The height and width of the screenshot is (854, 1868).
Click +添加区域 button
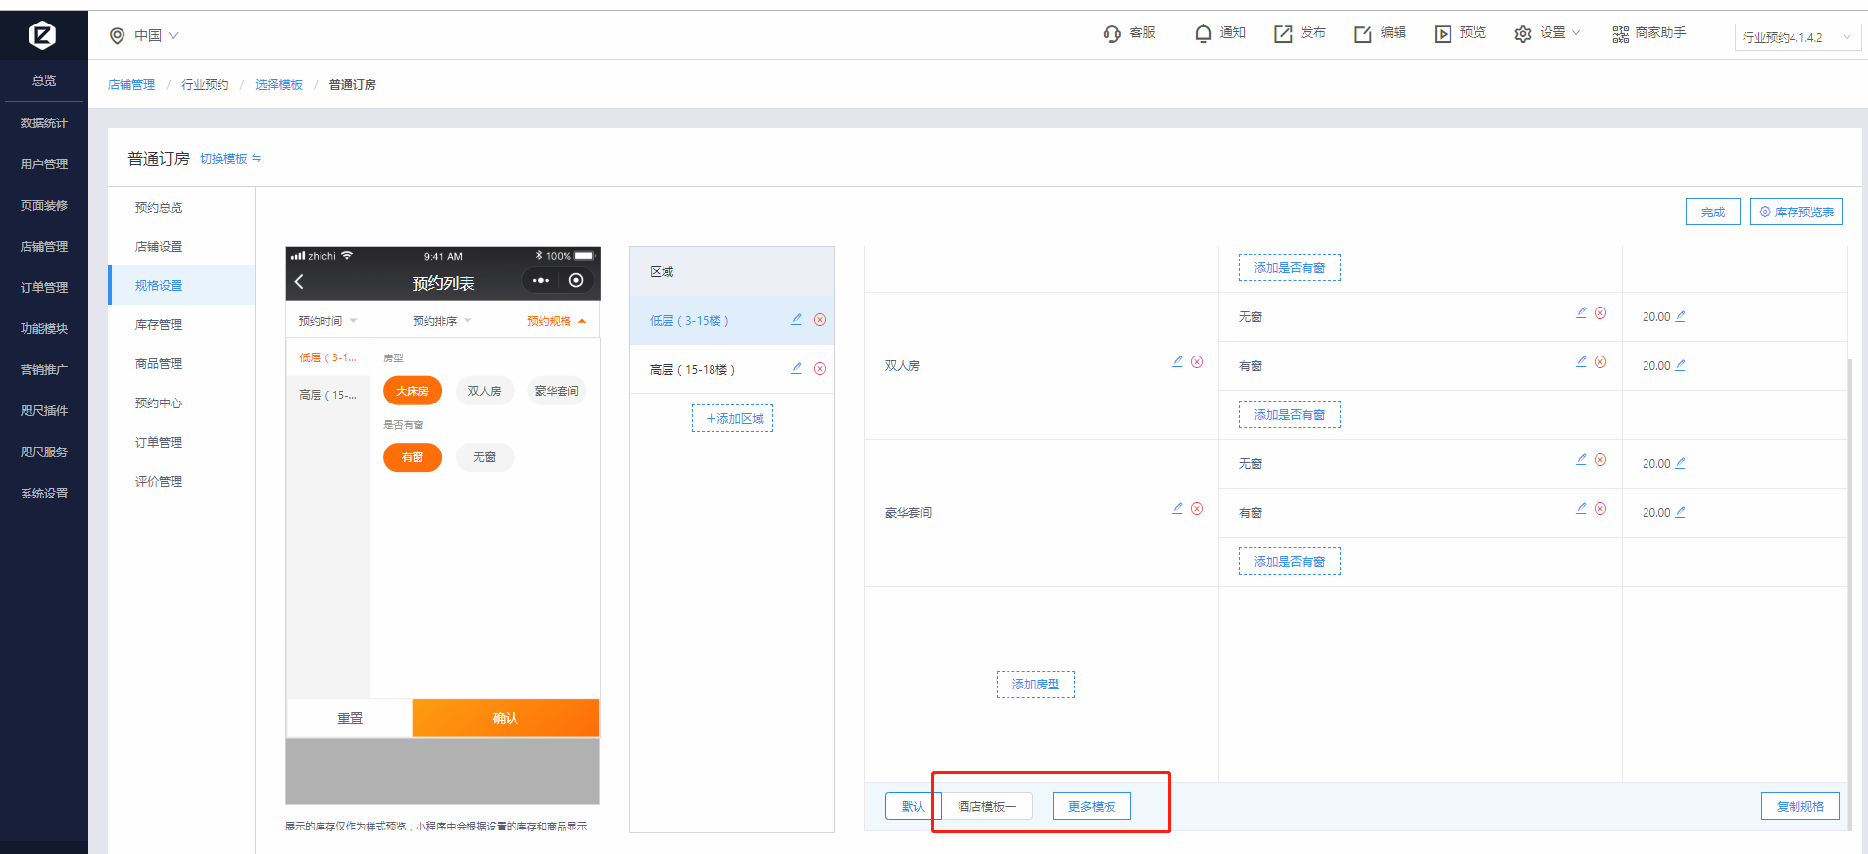[x=733, y=419]
